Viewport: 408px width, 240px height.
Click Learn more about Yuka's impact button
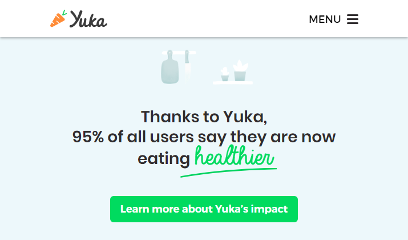pos(204,209)
